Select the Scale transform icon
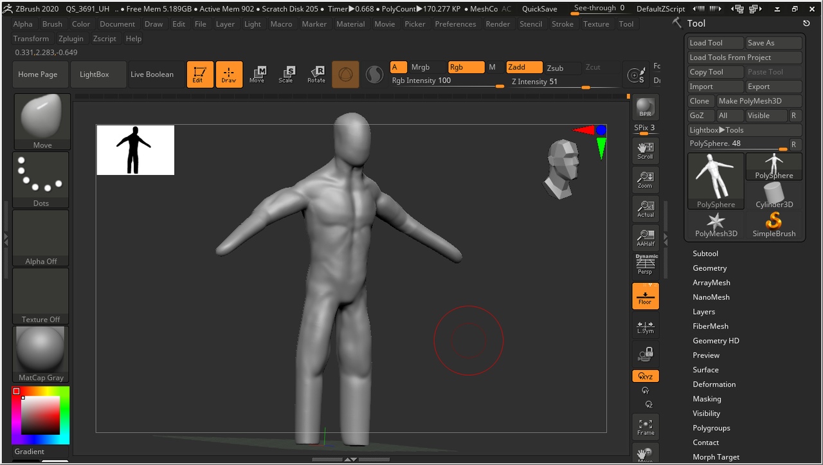 click(x=286, y=74)
